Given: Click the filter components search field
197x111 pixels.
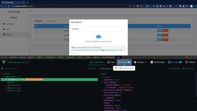Looking at the screenshot, I should tap(45, 68).
